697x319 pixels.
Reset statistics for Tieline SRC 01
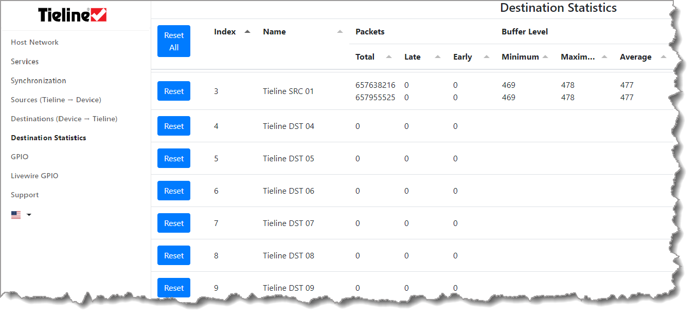pyautogui.click(x=174, y=91)
